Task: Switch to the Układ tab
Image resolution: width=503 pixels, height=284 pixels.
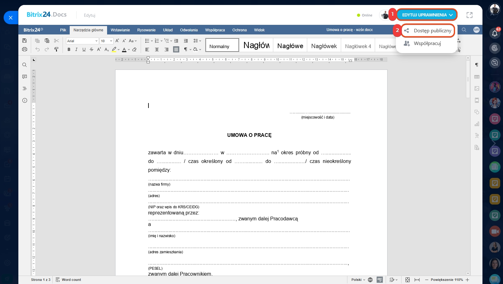Action: pos(168,30)
